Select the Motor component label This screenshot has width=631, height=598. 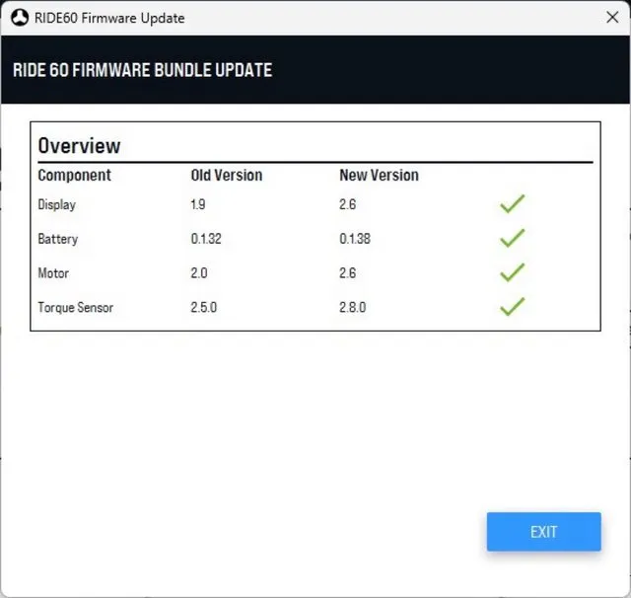point(53,273)
